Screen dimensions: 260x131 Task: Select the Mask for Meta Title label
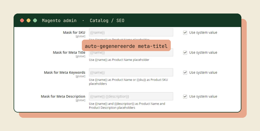[69, 52]
